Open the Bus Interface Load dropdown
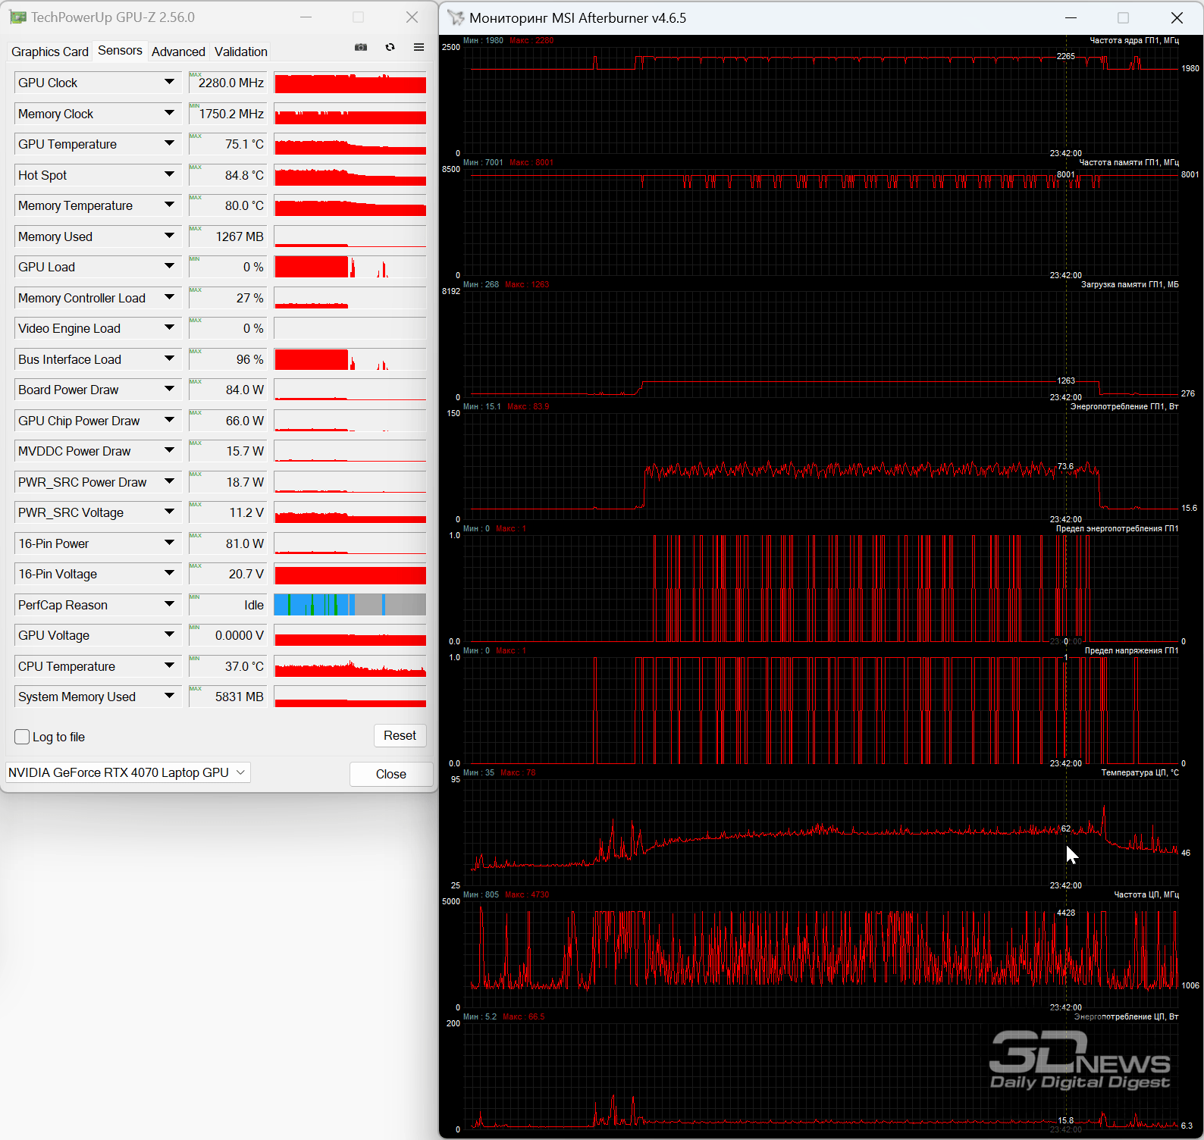 (169, 359)
